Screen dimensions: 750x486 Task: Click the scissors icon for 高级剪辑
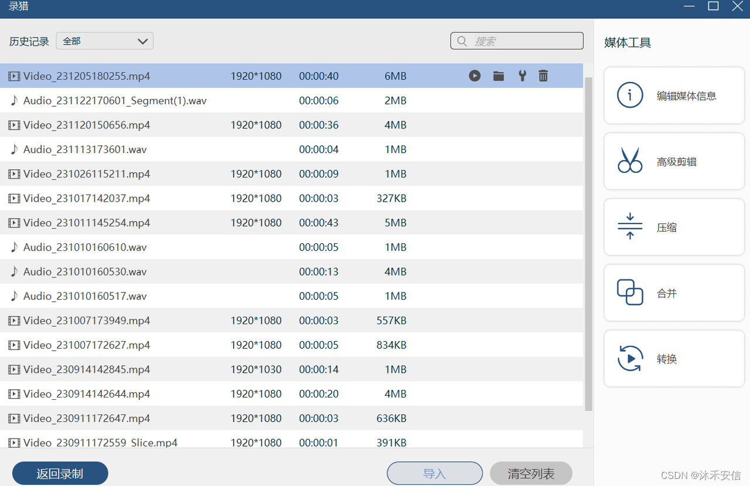tap(630, 161)
